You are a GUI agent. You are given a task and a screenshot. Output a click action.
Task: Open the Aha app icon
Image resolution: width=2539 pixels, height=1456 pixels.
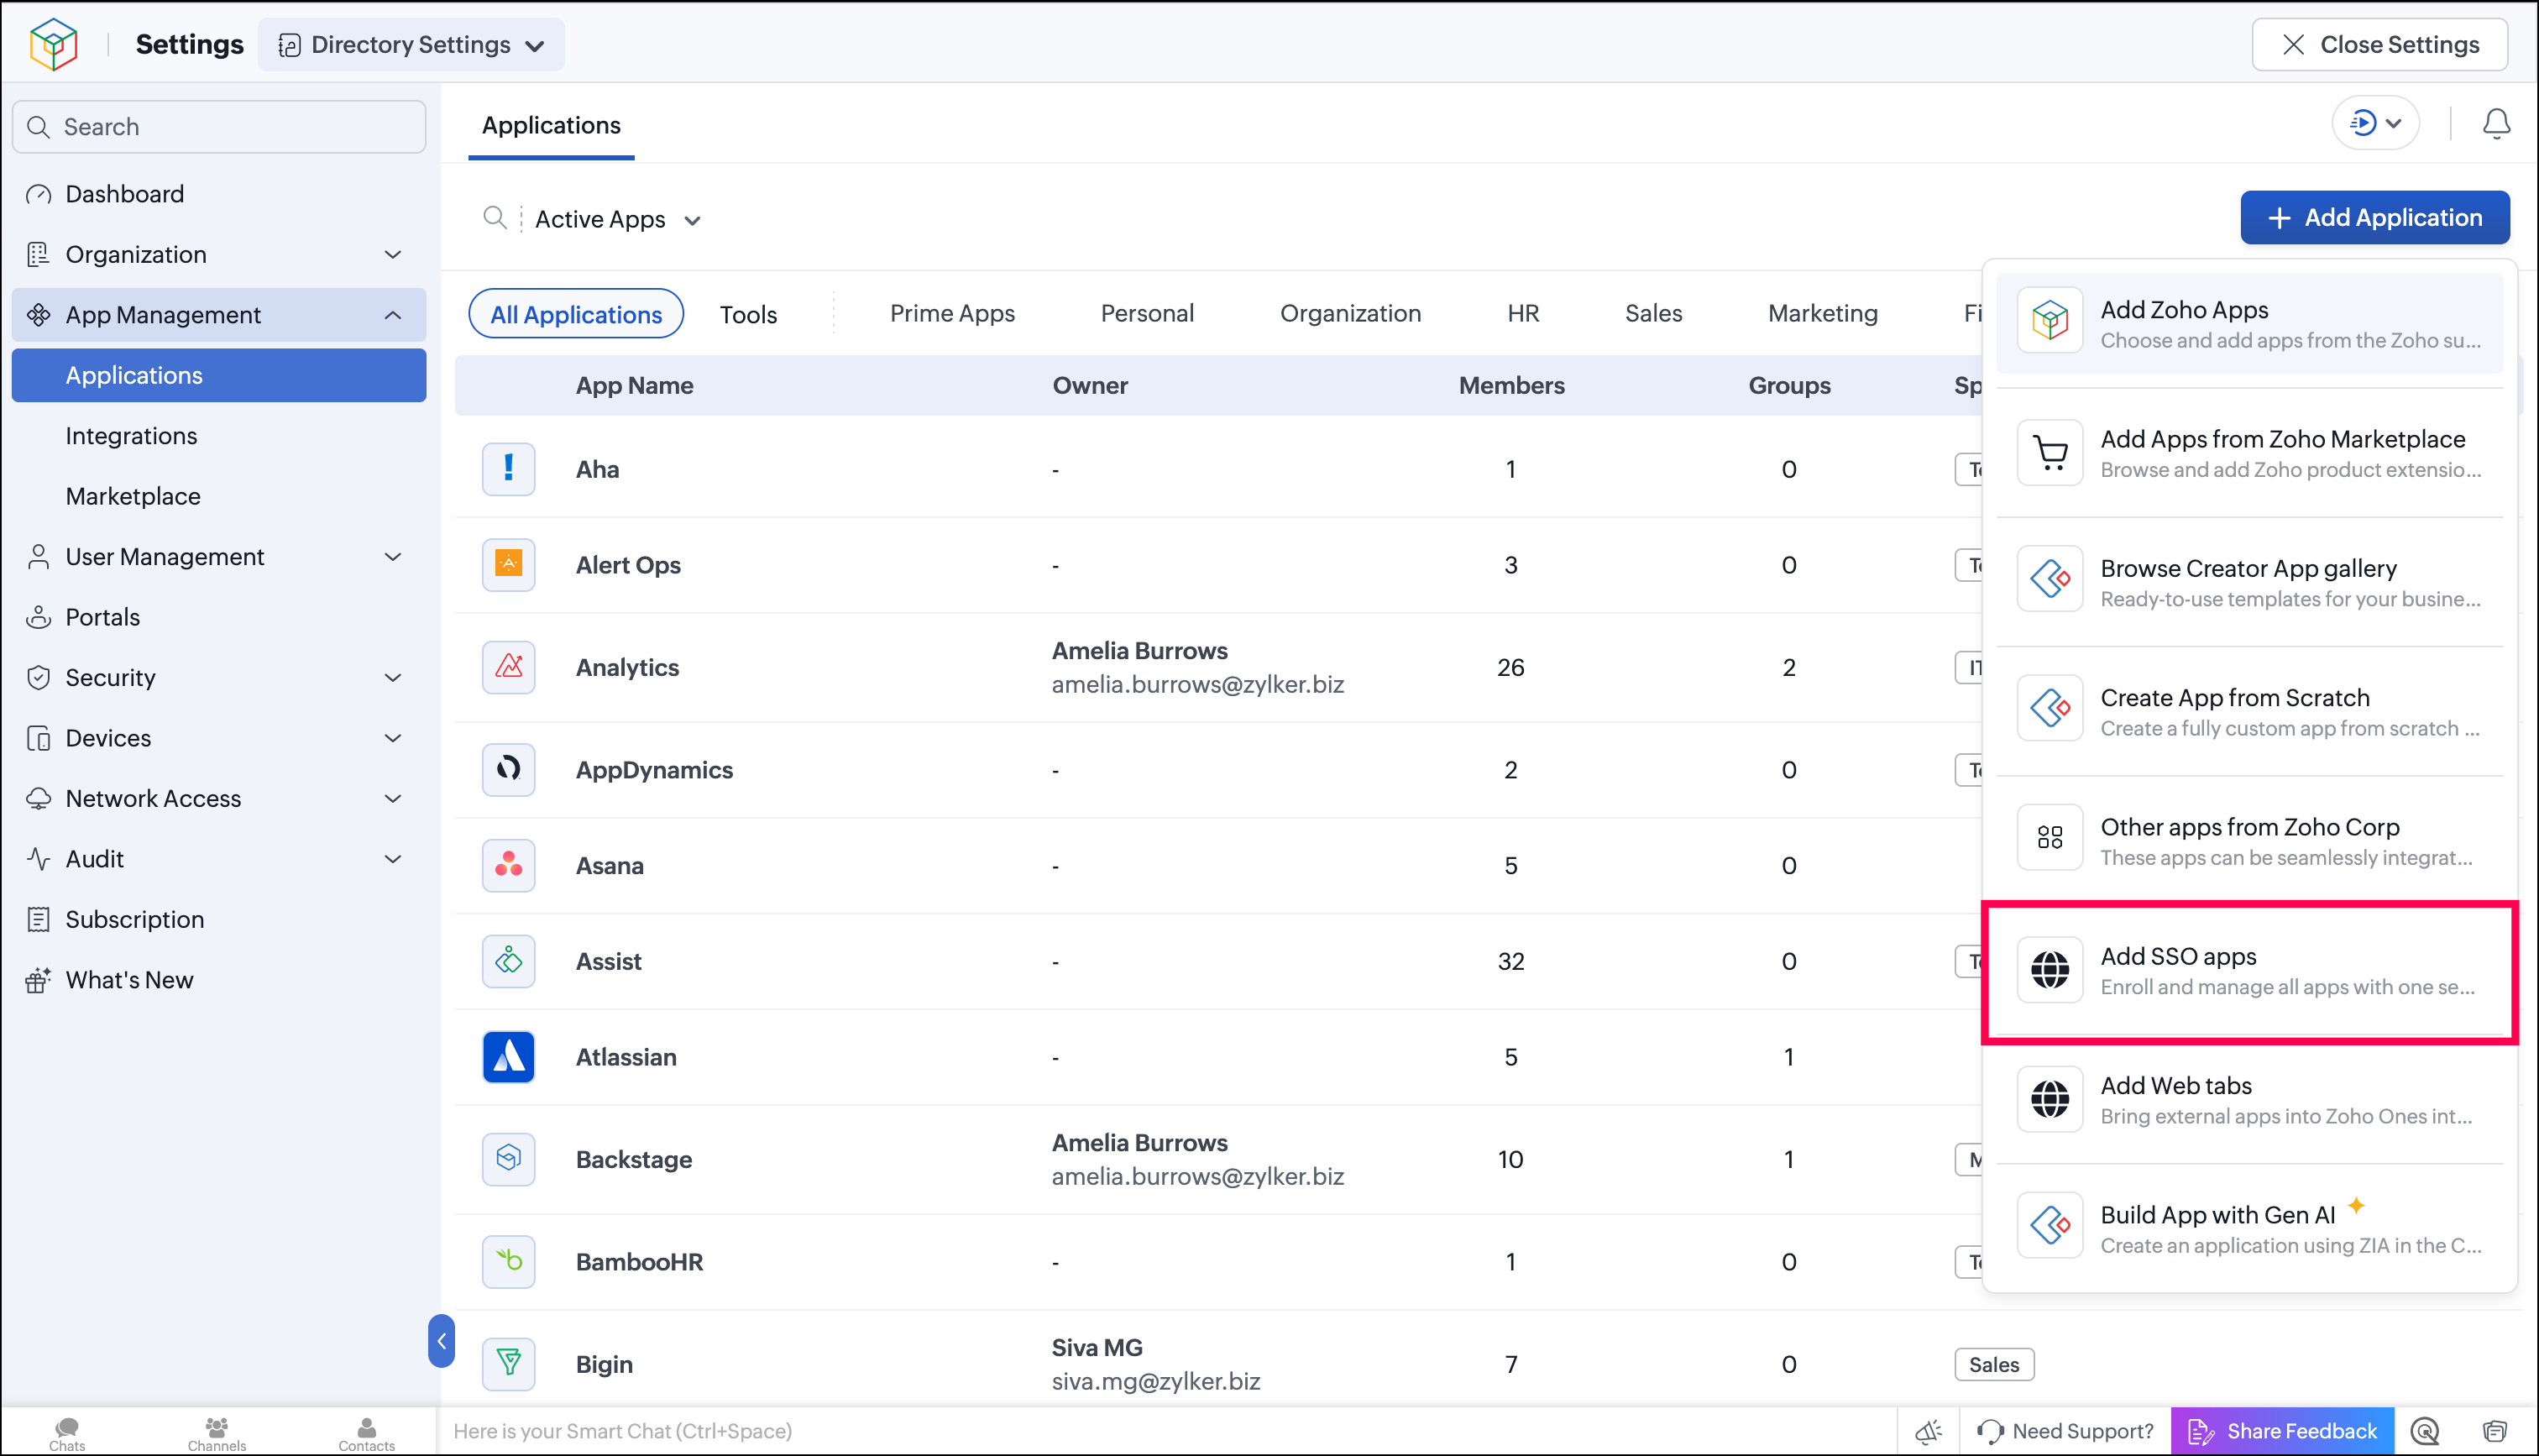pyautogui.click(x=509, y=469)
